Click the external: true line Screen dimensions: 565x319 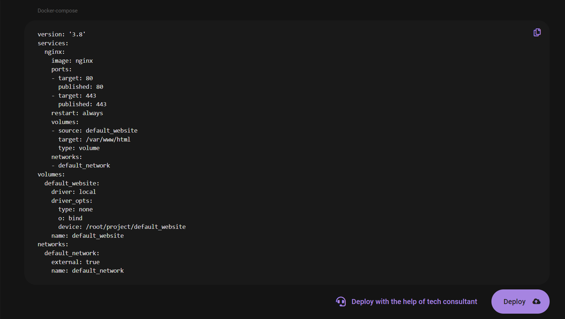pyautogui.click(x=75, y=262)
